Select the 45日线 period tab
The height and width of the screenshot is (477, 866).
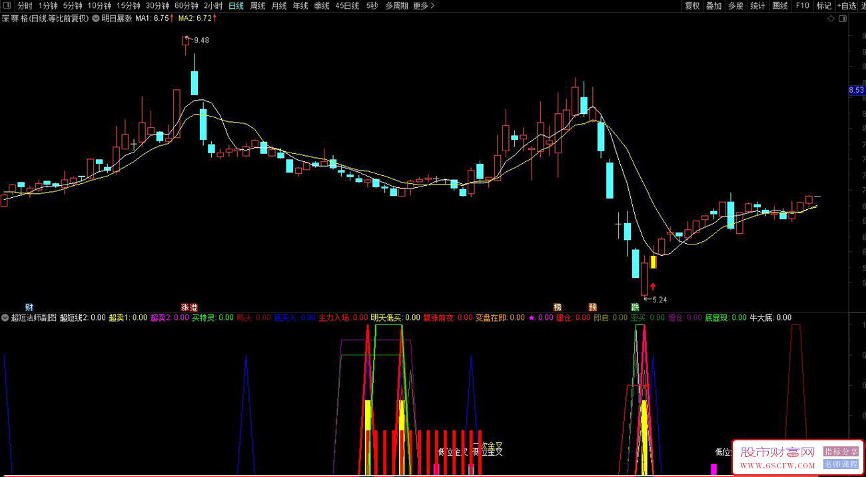coord(347,6)
